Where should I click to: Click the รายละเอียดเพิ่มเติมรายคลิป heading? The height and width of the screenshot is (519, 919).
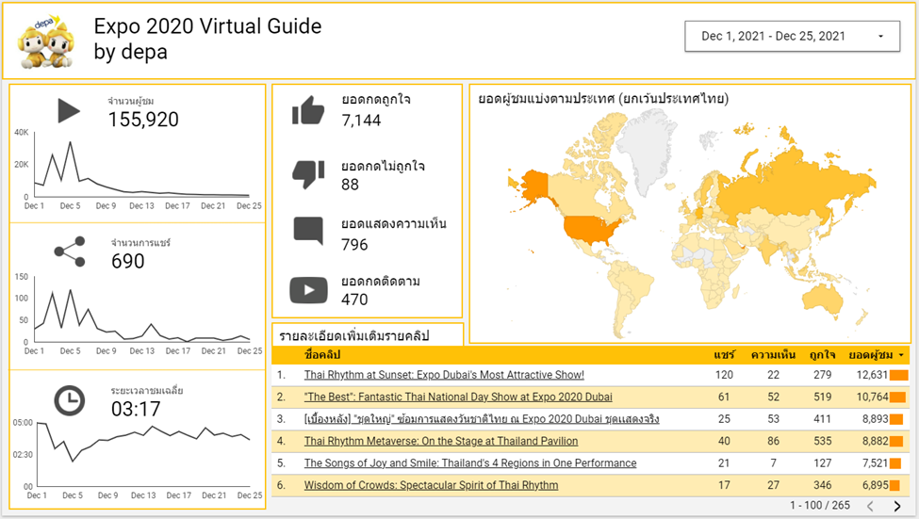tap(354, 336)
